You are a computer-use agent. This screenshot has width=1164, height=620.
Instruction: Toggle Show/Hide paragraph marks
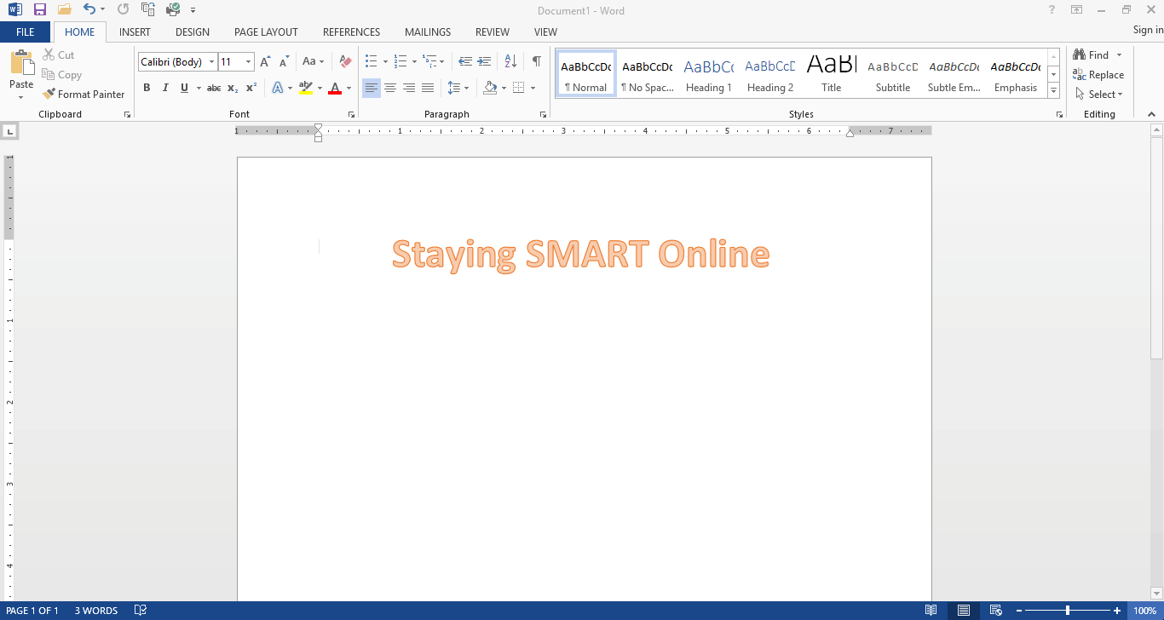tap(536, 62)
